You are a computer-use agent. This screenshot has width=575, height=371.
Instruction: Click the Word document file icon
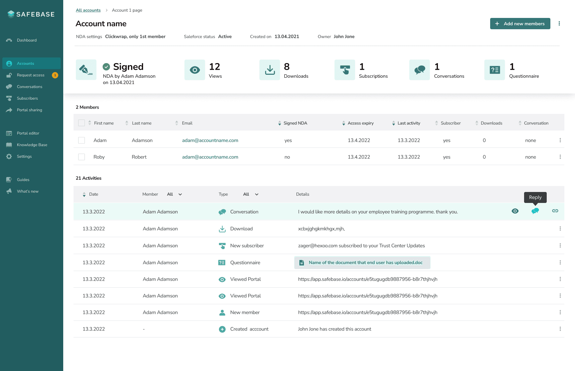tap(301, 263)
